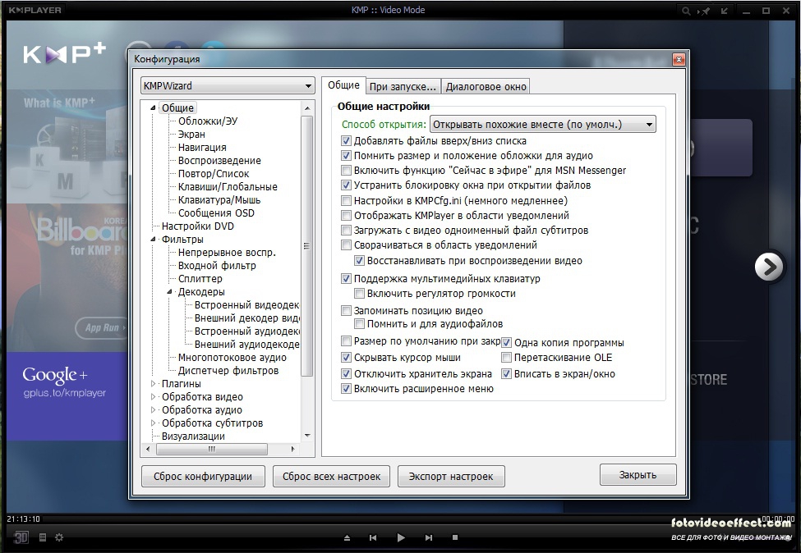The height and width of the screenshot is (553, 801).
Task: Open the settings gear in bottom bar
Action: [x=59, y=537]
